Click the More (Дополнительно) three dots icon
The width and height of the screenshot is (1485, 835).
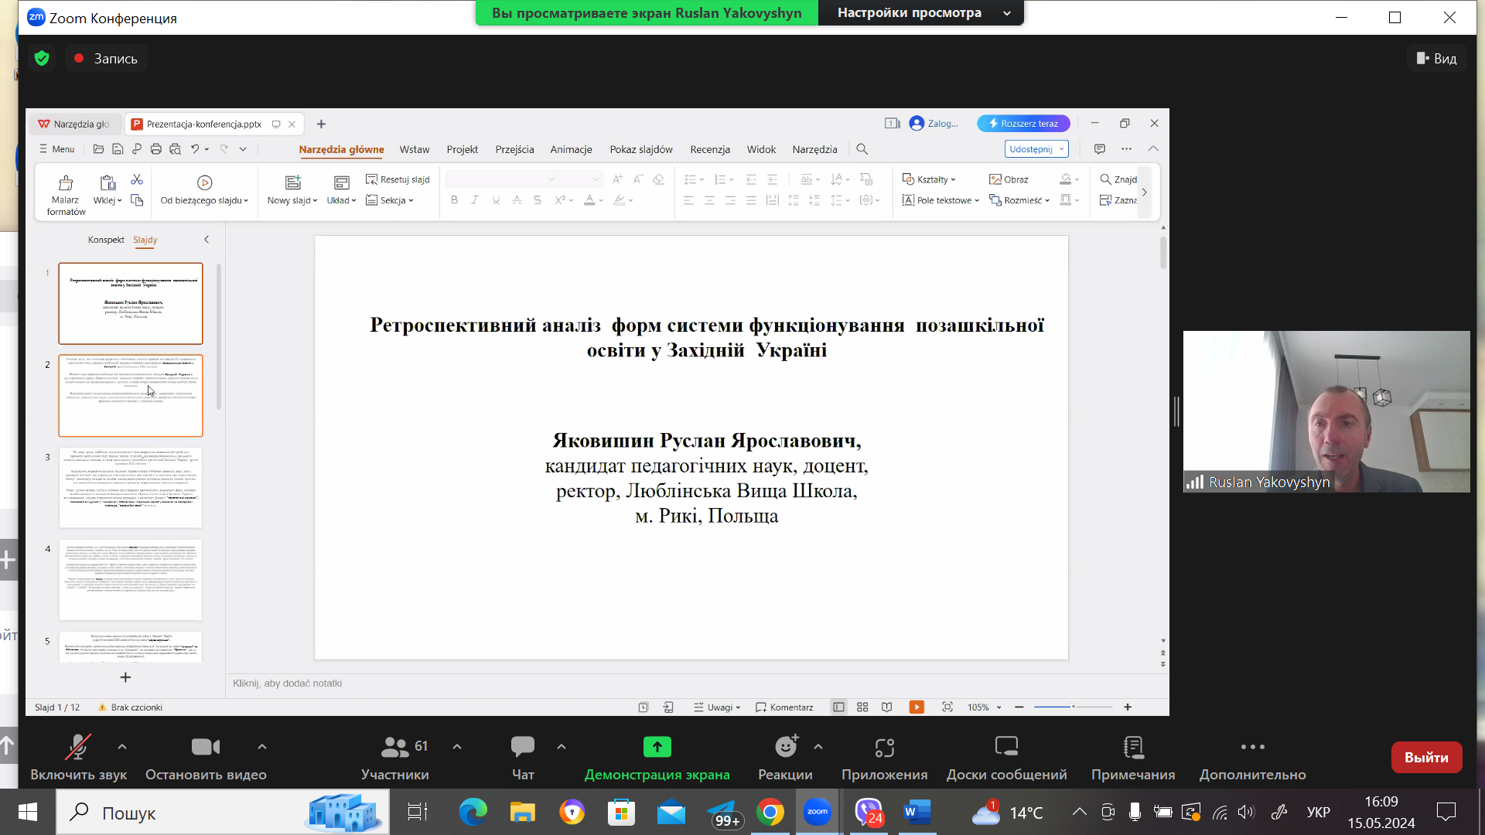[x=1252, y=747]
